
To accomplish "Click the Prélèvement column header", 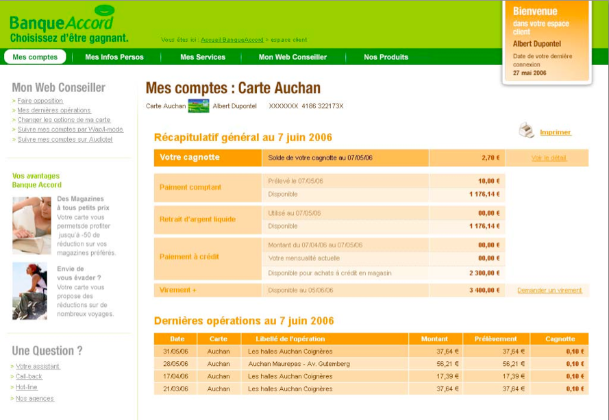I will click(x=495, y=338).
